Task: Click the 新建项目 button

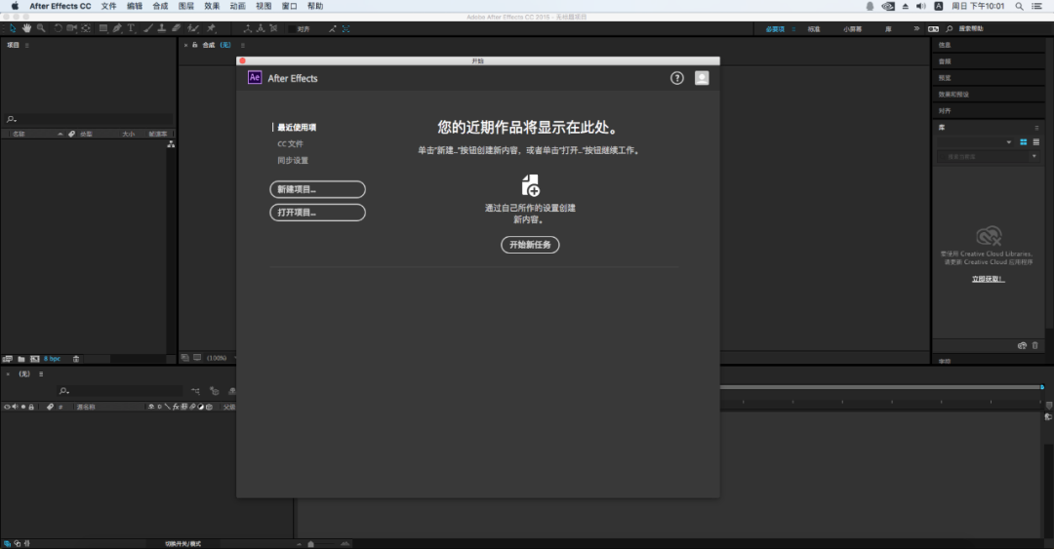Action: (x=317, y=189)
